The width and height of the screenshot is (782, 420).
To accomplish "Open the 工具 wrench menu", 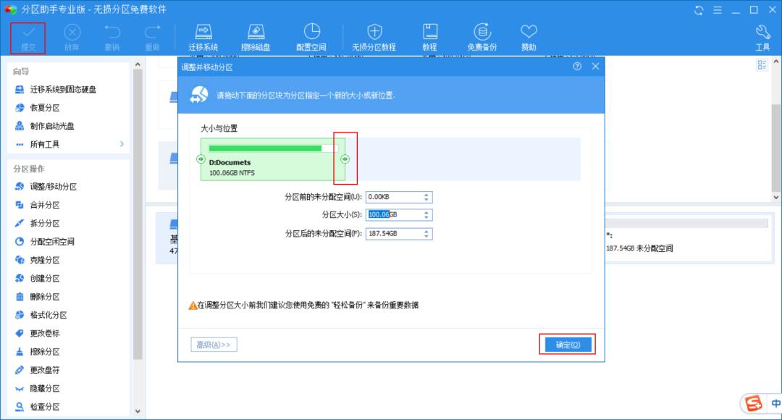I will click(x=761, y=35).
